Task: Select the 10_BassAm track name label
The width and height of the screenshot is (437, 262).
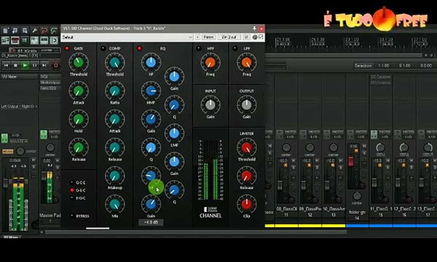Action: (x=333, y=209)
